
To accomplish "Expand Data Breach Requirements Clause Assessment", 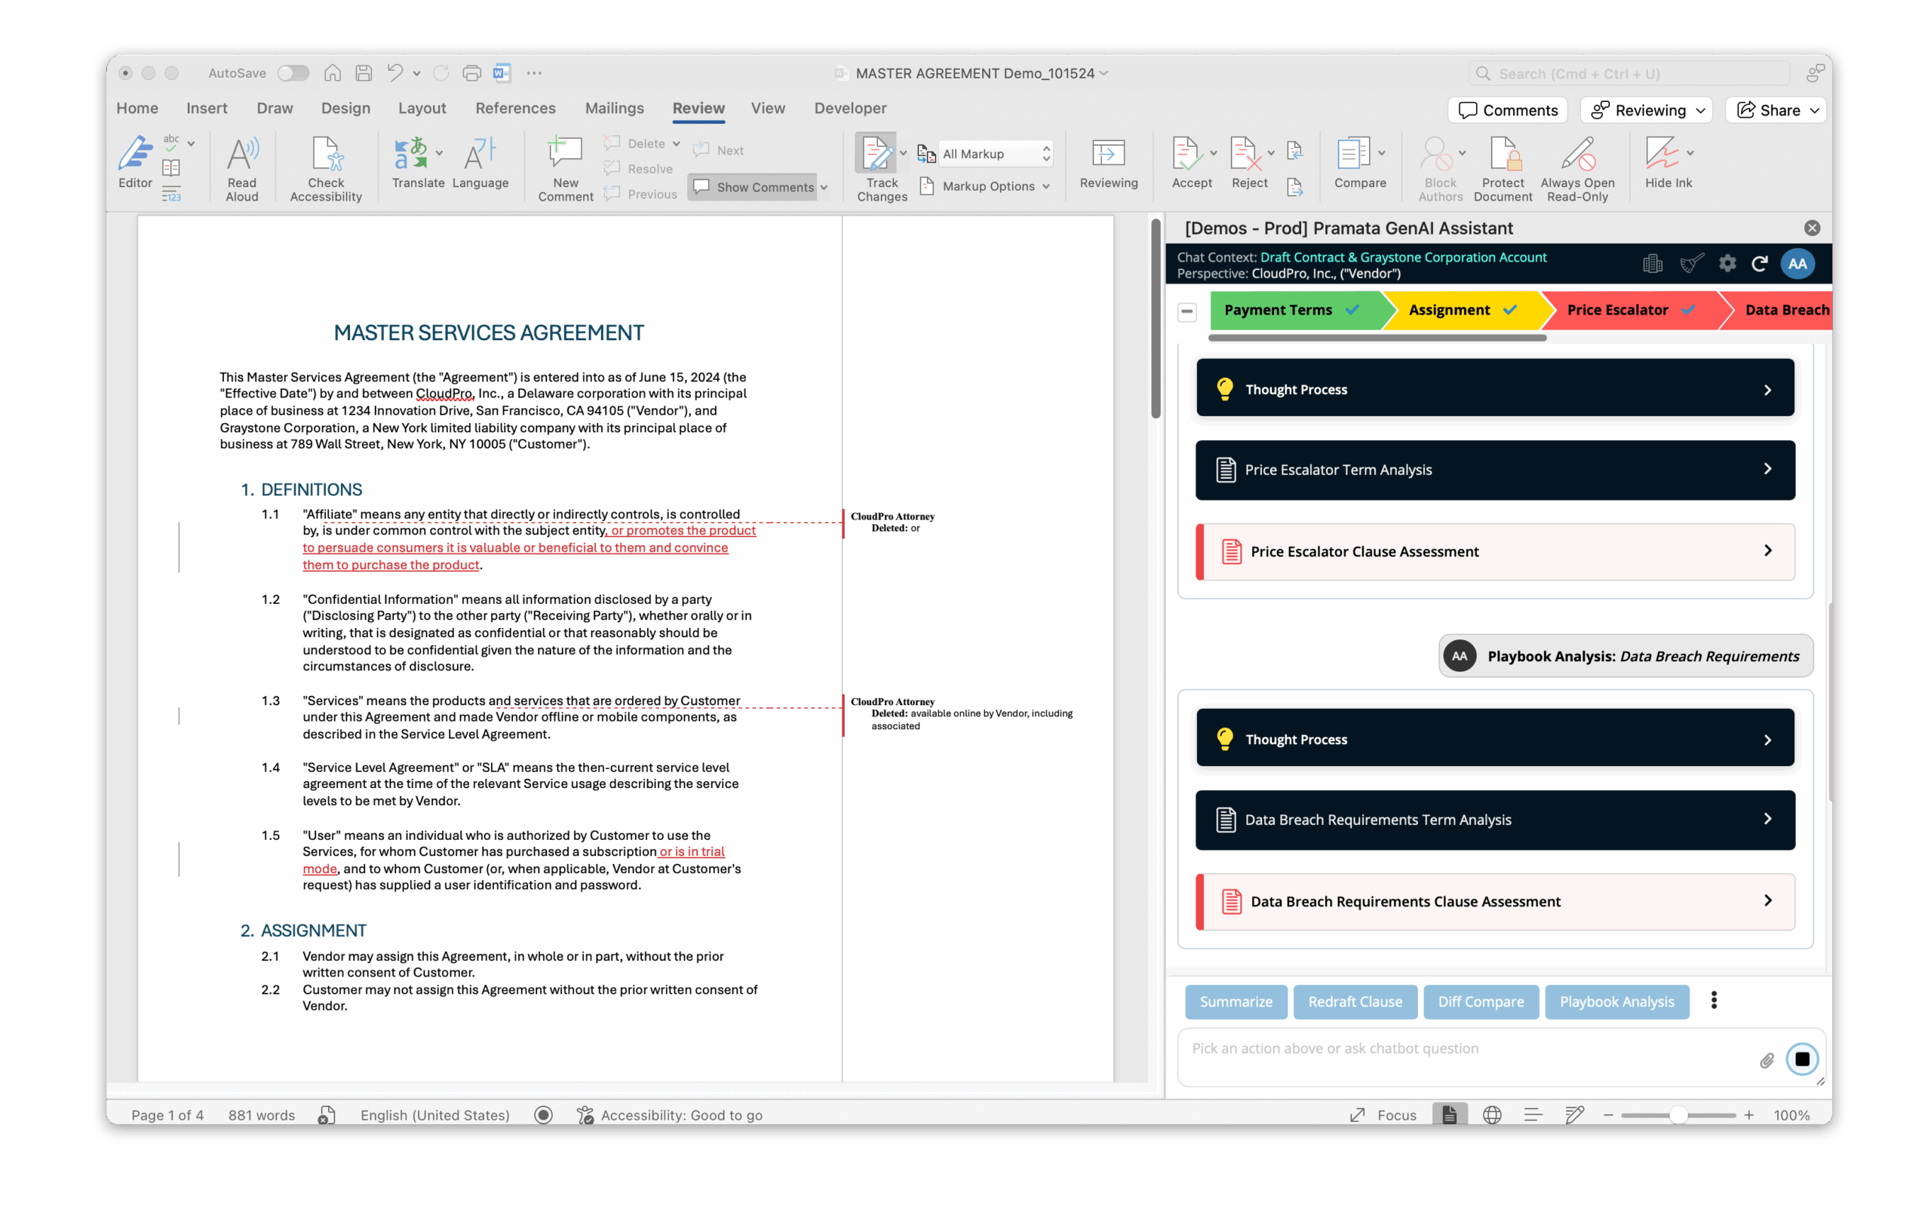I will click(x=1495, y=901).
